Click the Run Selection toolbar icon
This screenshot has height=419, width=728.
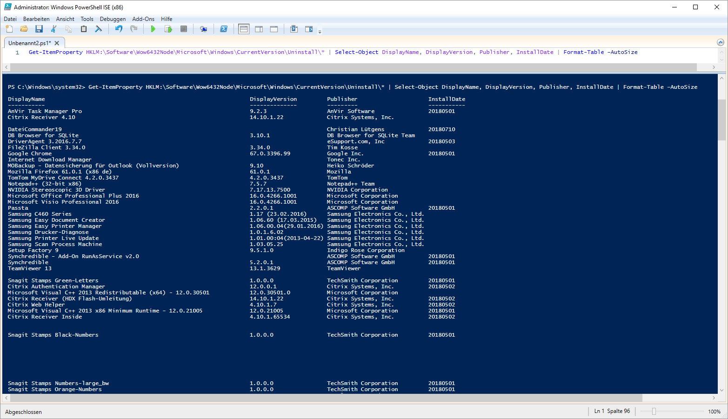click(x=168, y=29)
